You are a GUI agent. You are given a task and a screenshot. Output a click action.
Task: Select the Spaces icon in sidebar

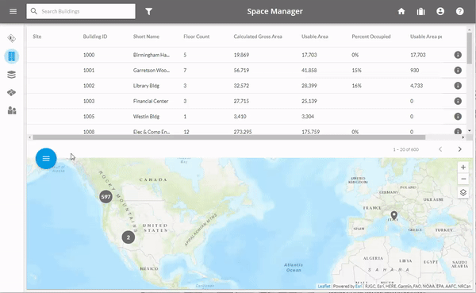[x=12, y=92]
